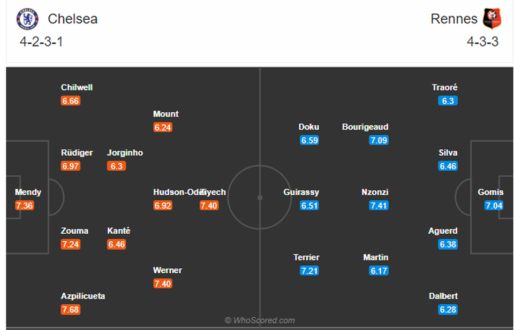
Task: Click Ziyech's 7.40 rating badge
Action: [209, 205]
